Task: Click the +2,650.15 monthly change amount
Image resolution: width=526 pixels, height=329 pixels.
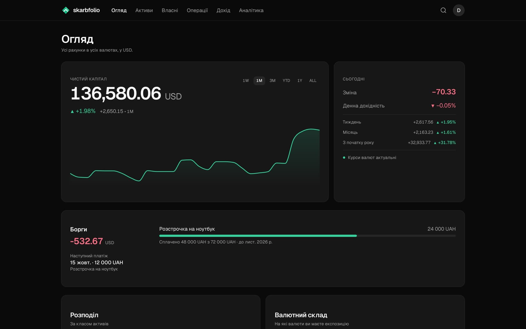Action: (x=112, y=111)
